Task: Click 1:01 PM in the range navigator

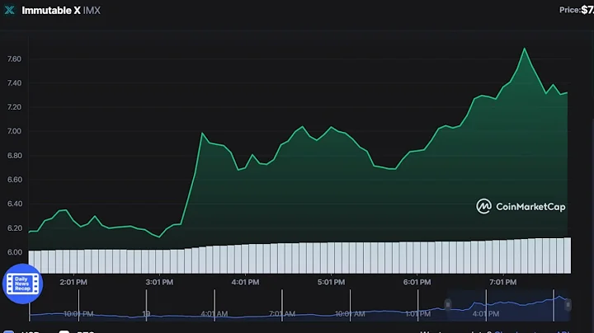Action: pos(417,314)
